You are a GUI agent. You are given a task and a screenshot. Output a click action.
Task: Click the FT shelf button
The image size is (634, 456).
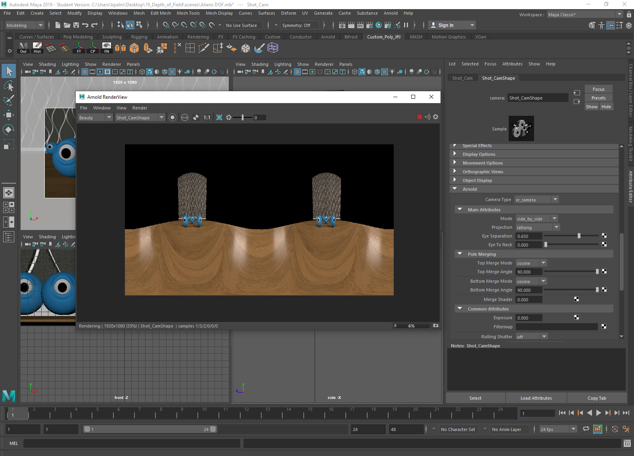tap(79, 48)
